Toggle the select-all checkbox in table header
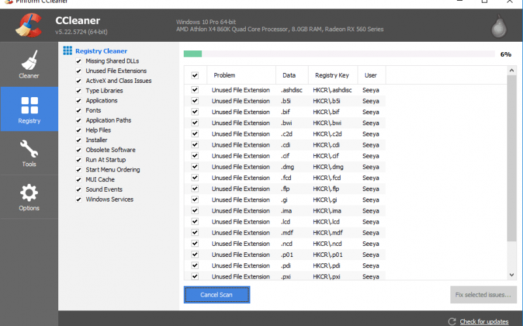Viewport: 523px width, 326px height. coord(195,75)
